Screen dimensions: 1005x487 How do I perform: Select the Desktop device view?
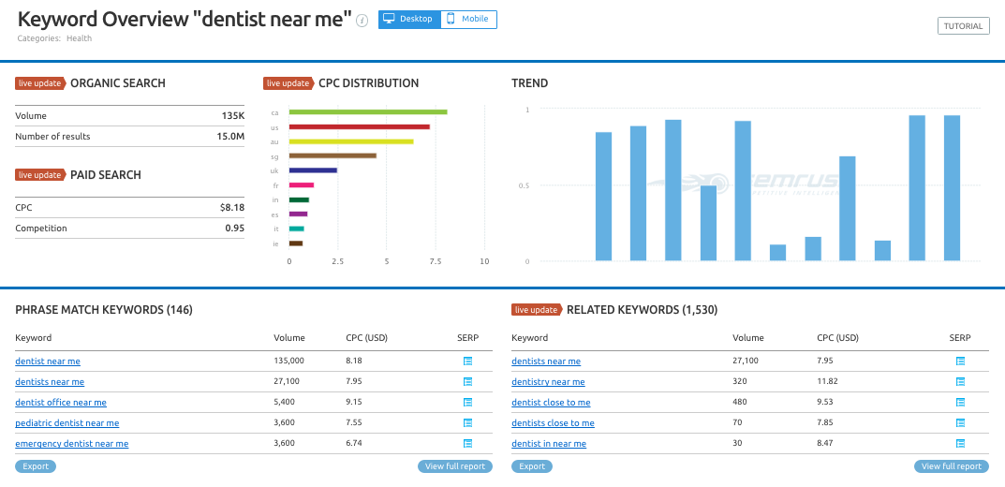(x=409, y=20)
